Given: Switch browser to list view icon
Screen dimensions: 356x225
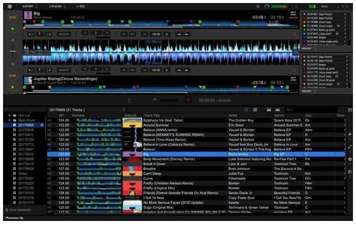Looking at the screenshot, I should pos(255,110).
